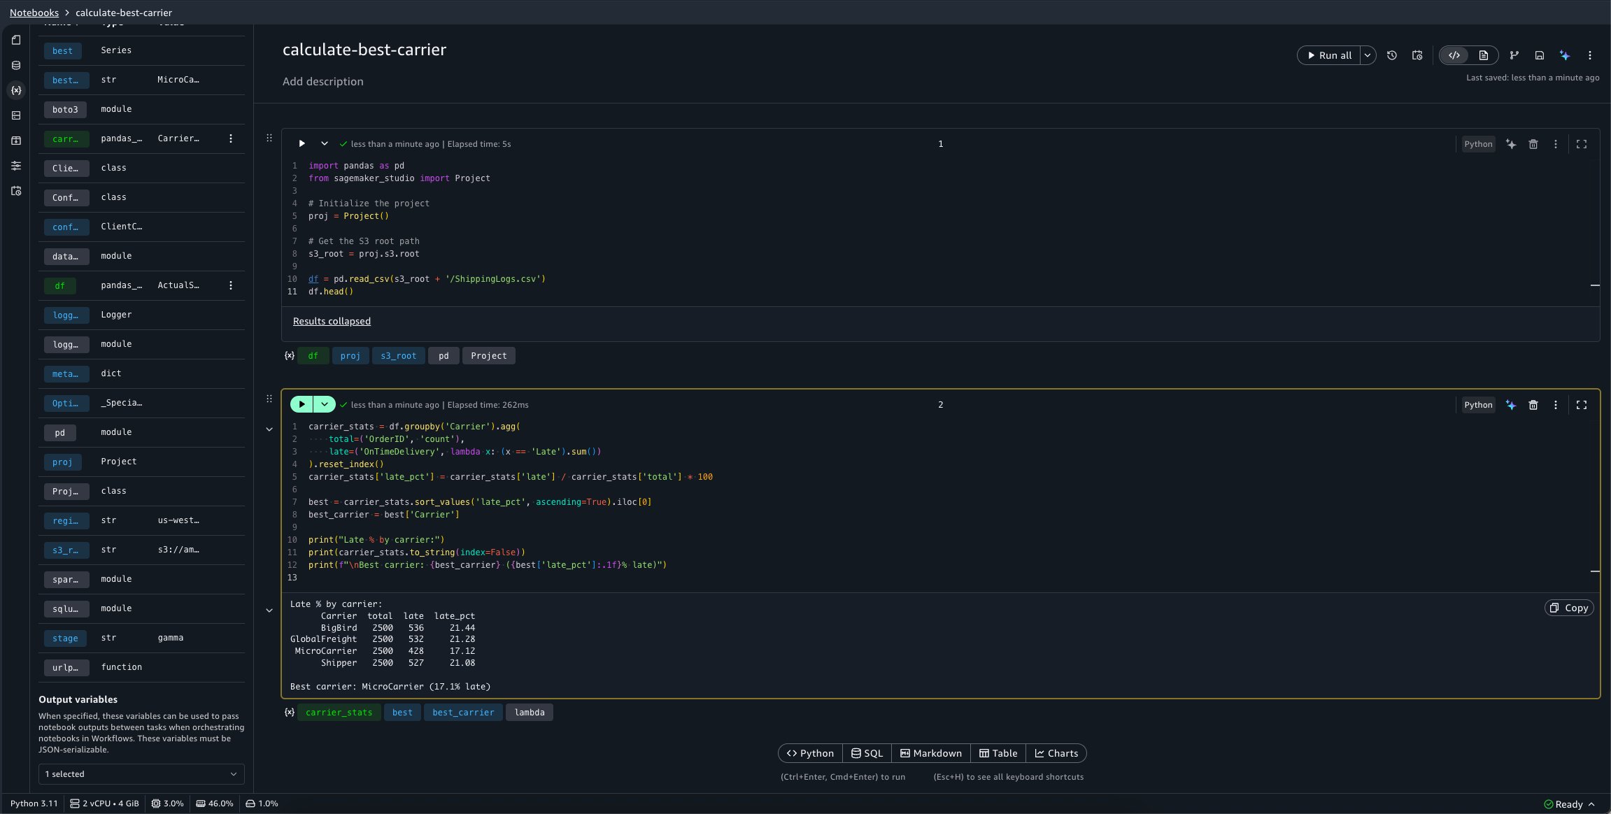Switch to code view toggle
The height and width of the screenshot is (814, 1611).
(1455, 55)
